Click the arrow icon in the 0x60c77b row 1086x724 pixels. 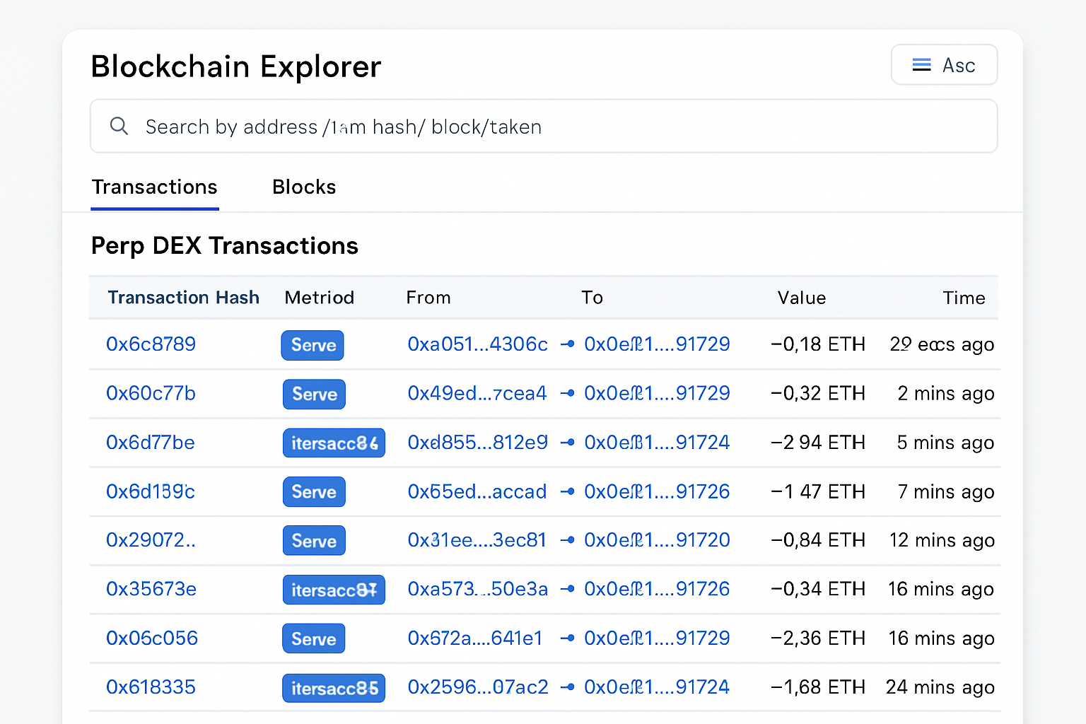(567, 394)
